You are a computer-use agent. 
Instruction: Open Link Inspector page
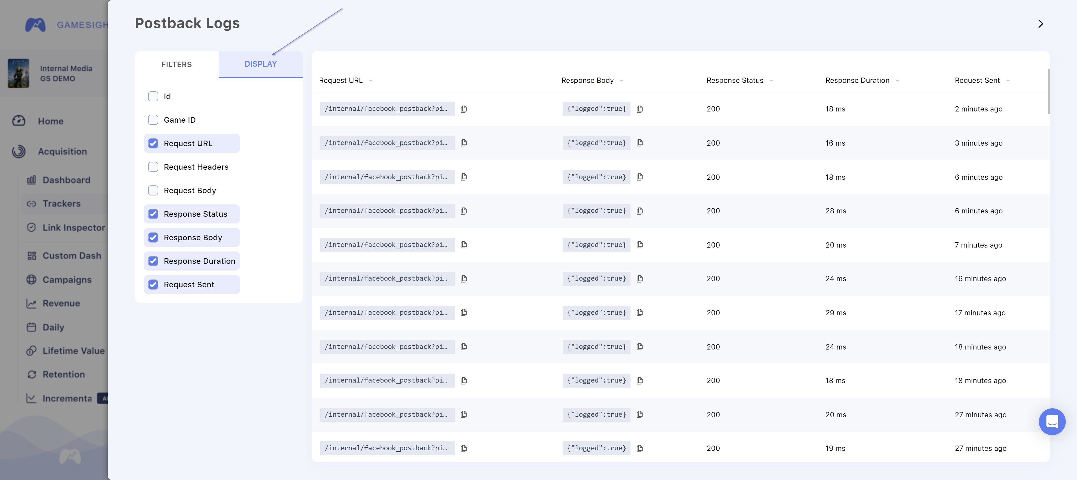(73, 227)
